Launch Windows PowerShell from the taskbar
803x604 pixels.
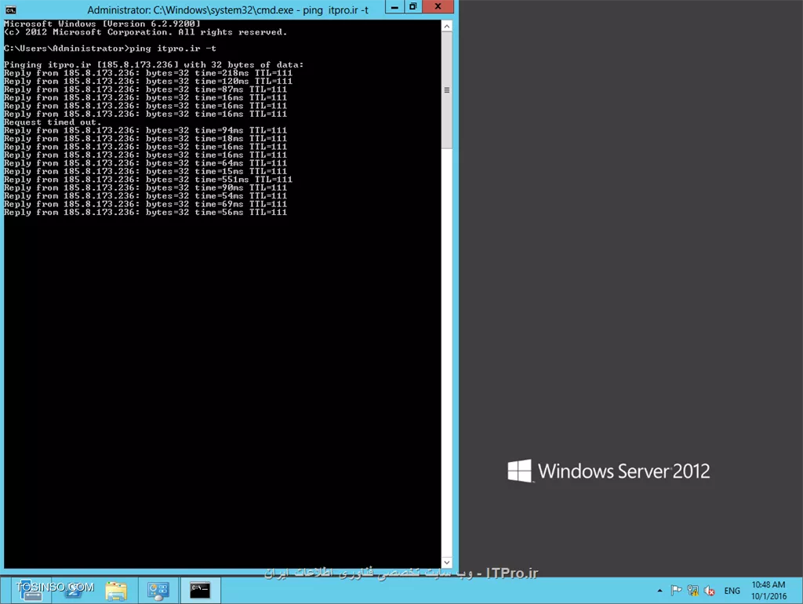pyautogui.click(x=73, y=590)
